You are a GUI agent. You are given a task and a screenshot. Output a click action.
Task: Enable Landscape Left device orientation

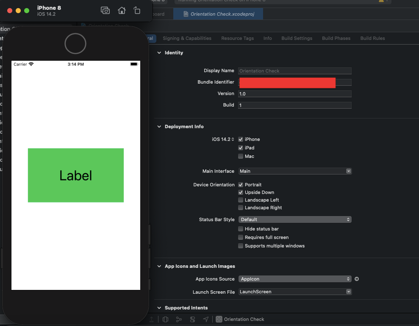(x=241, y=200)
